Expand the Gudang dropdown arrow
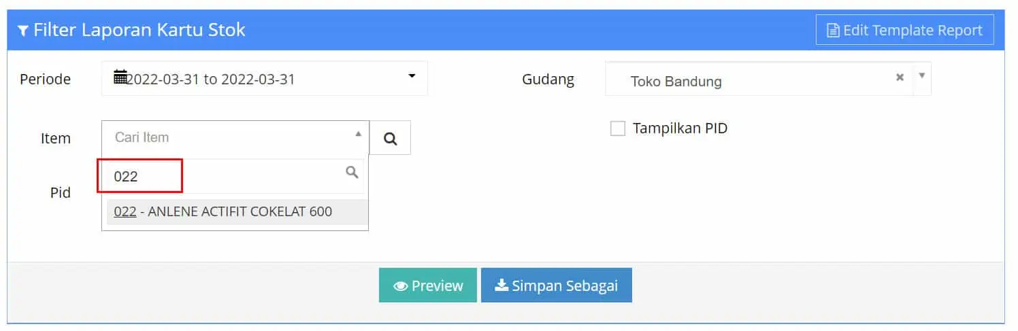 click(922, 75)
